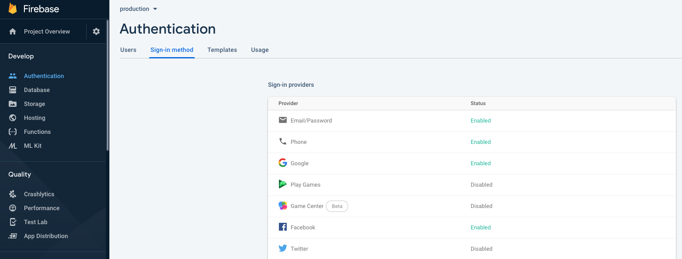
Task: Click the Hosting globe icon
Action: coord(13,118)
